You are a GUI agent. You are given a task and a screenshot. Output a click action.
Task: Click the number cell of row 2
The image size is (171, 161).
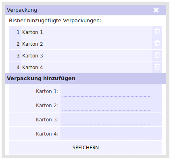tap(15, 44)
